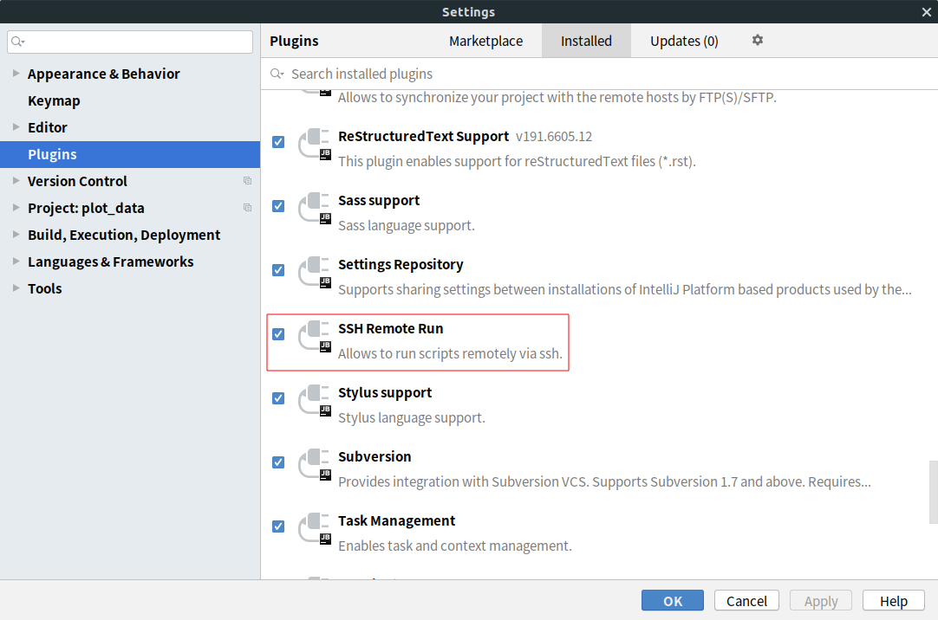Select the SSH Remote Run plugin title
Viewport: 938px width, 620px height.
391,328
